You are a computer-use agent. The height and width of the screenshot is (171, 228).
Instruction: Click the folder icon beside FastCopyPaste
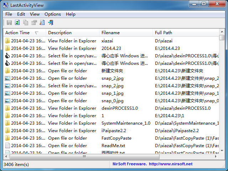[x=7, y=138]
